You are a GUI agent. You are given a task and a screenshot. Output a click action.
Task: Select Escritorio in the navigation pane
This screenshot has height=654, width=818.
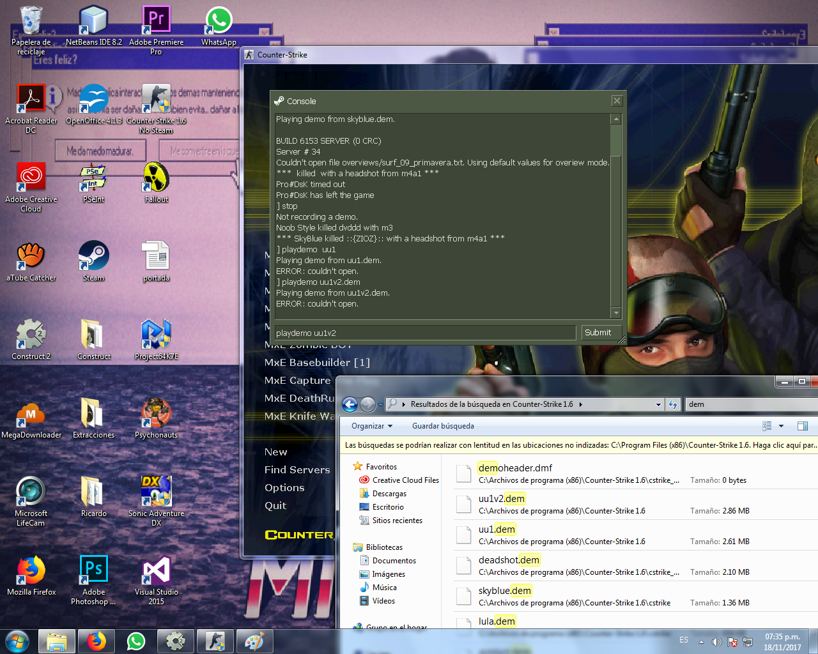click(382, 507)
